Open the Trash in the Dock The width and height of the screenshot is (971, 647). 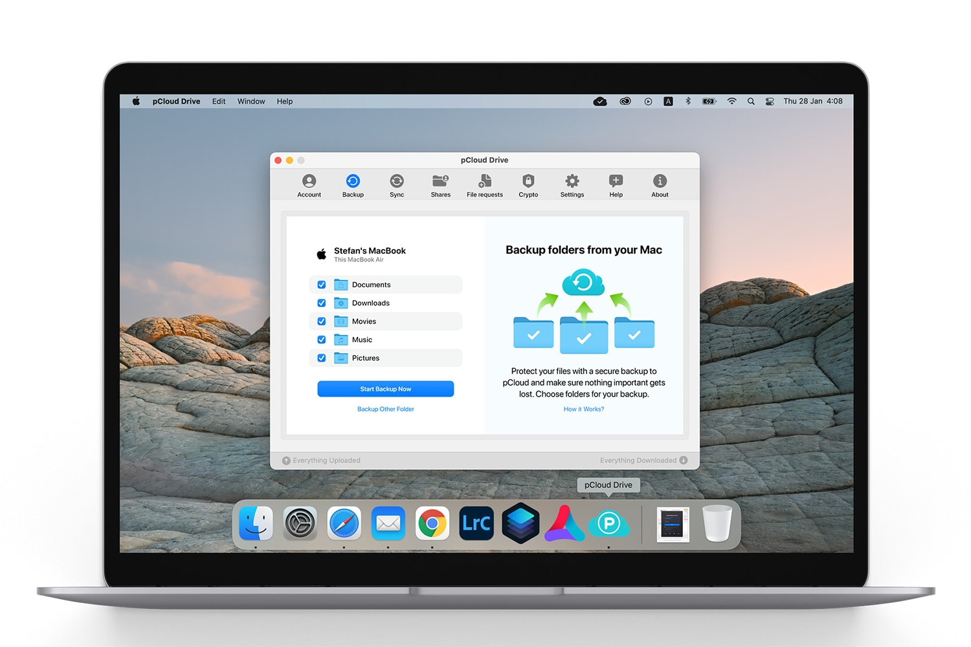(717, 523)
